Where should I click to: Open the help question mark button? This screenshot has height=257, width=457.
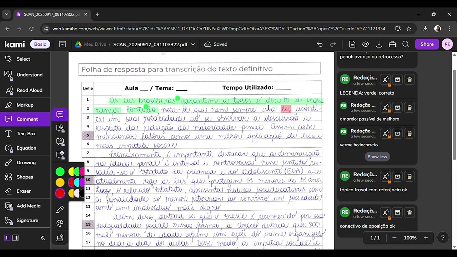[x=443, y=238]
